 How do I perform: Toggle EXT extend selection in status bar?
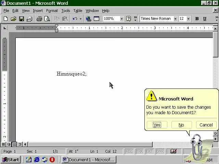[x=149, y=151]
